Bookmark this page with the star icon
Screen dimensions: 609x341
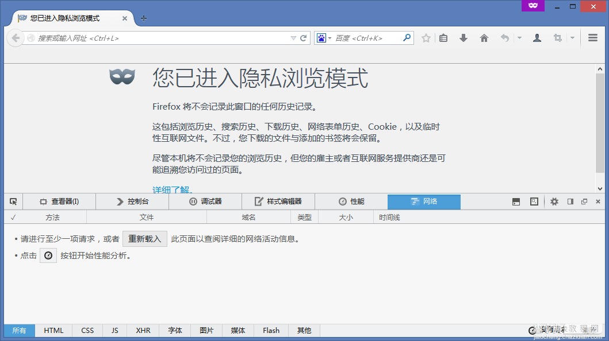point(426,38)
